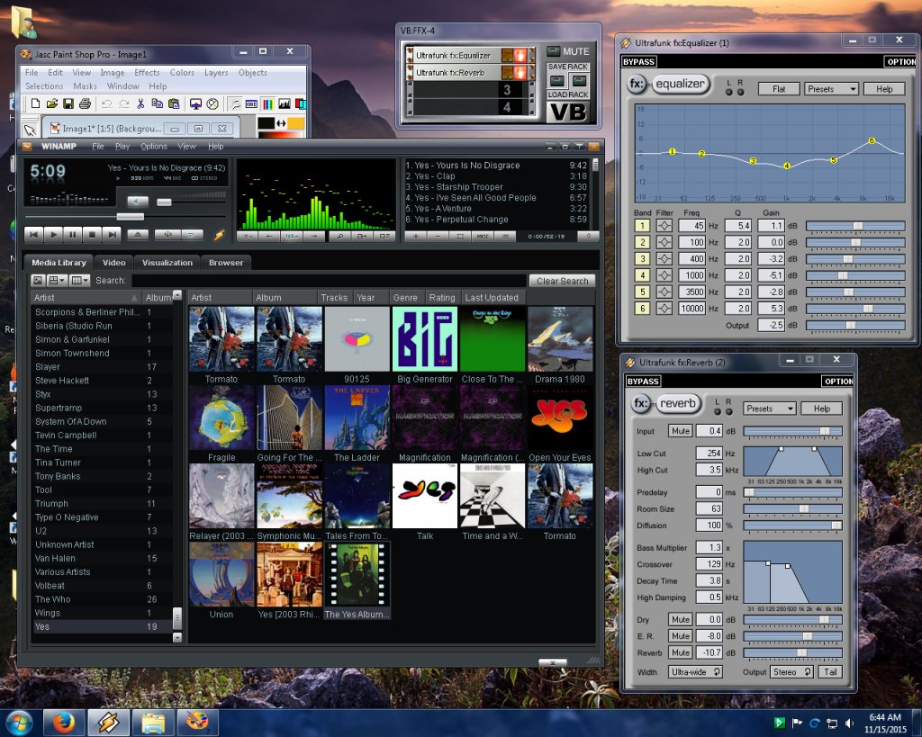
Task: Pause playback in Winamp
Action: pyautogui.click(x=73, y=235)
